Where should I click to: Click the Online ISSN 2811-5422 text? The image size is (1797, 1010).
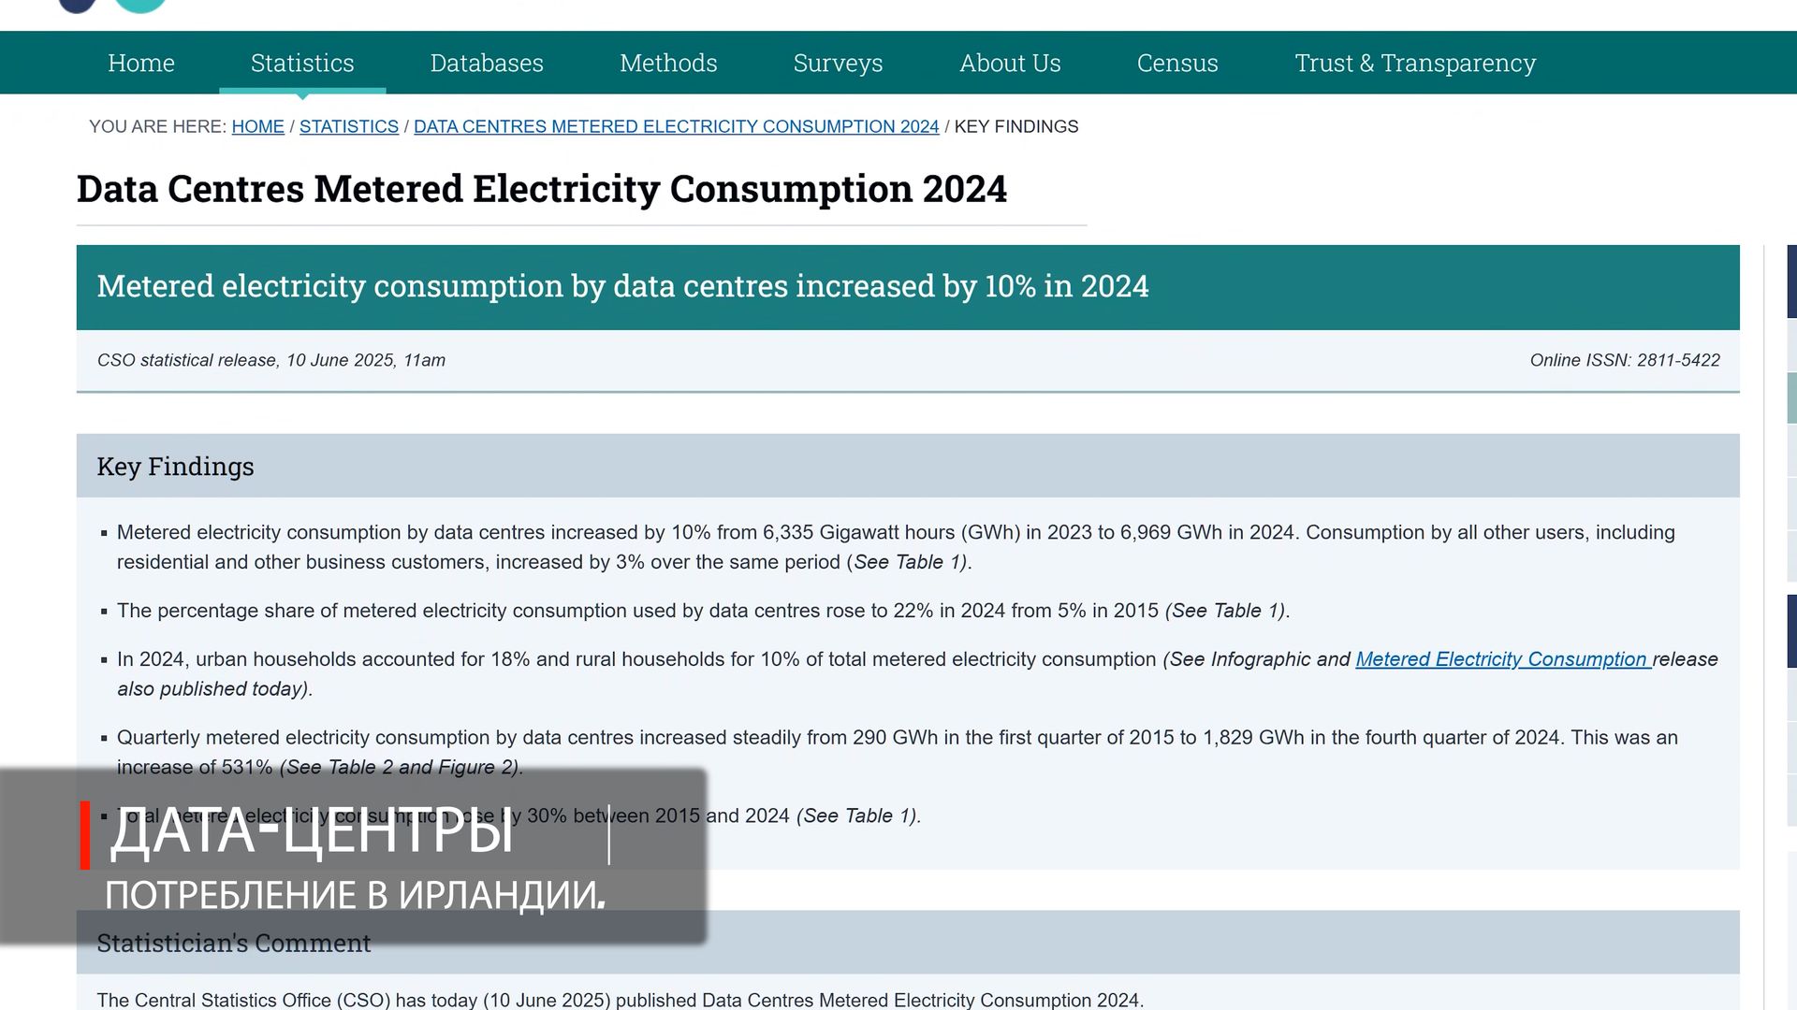click(x=1624, y=360)
